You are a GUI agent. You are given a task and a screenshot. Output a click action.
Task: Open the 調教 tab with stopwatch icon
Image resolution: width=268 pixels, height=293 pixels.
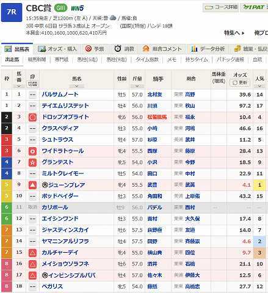coord(124,49)
